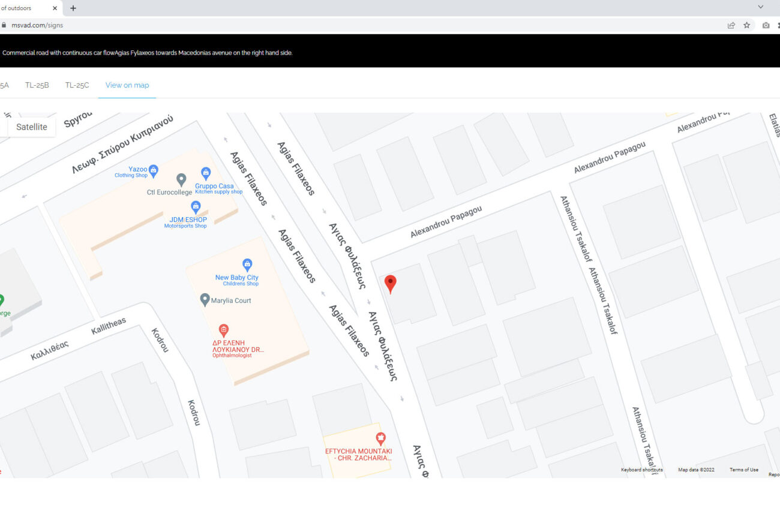Screen dimensions: 780x520
Task: Click the camera icon in toolbar
Action: [x=766, y=25]
